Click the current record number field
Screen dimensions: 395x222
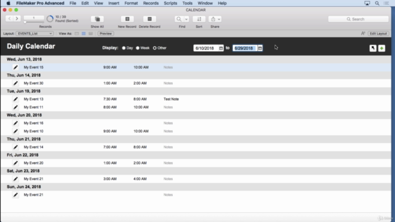(x=34, y=18)
